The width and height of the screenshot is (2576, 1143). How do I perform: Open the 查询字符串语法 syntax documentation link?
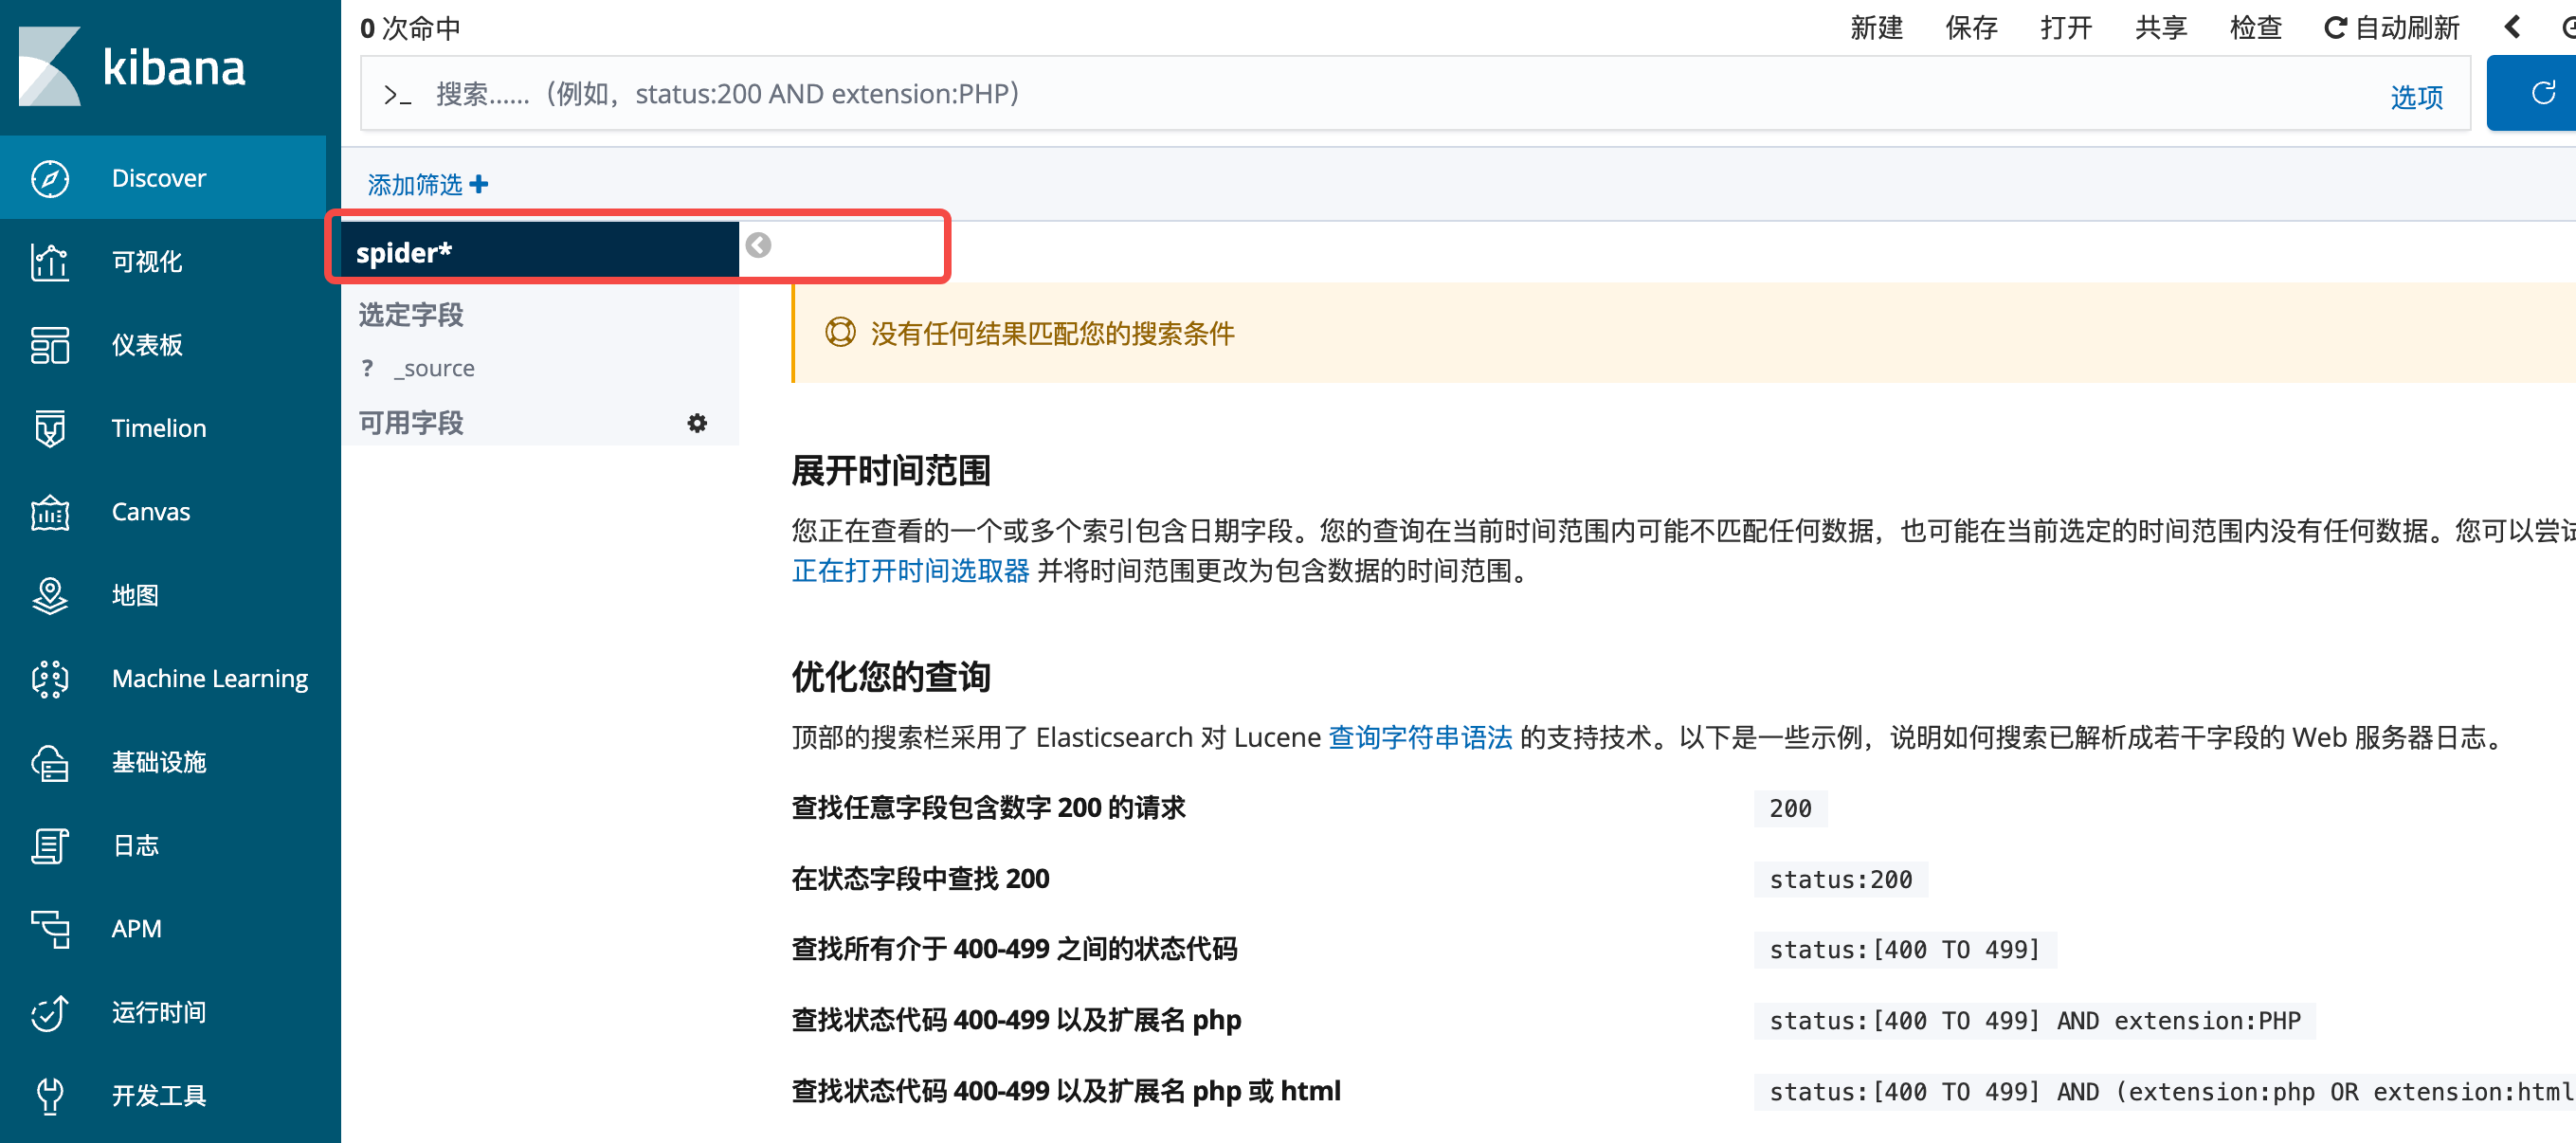(1420, 737)
